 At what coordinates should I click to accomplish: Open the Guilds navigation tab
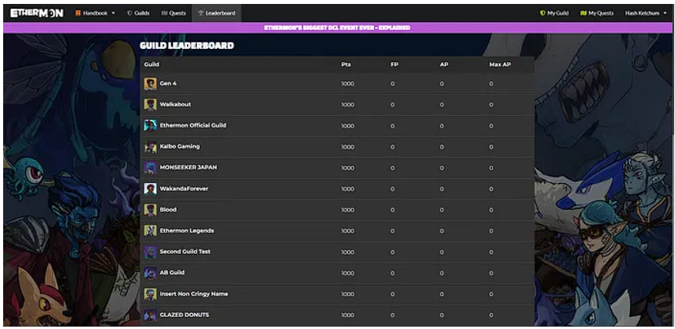(138, 13)
